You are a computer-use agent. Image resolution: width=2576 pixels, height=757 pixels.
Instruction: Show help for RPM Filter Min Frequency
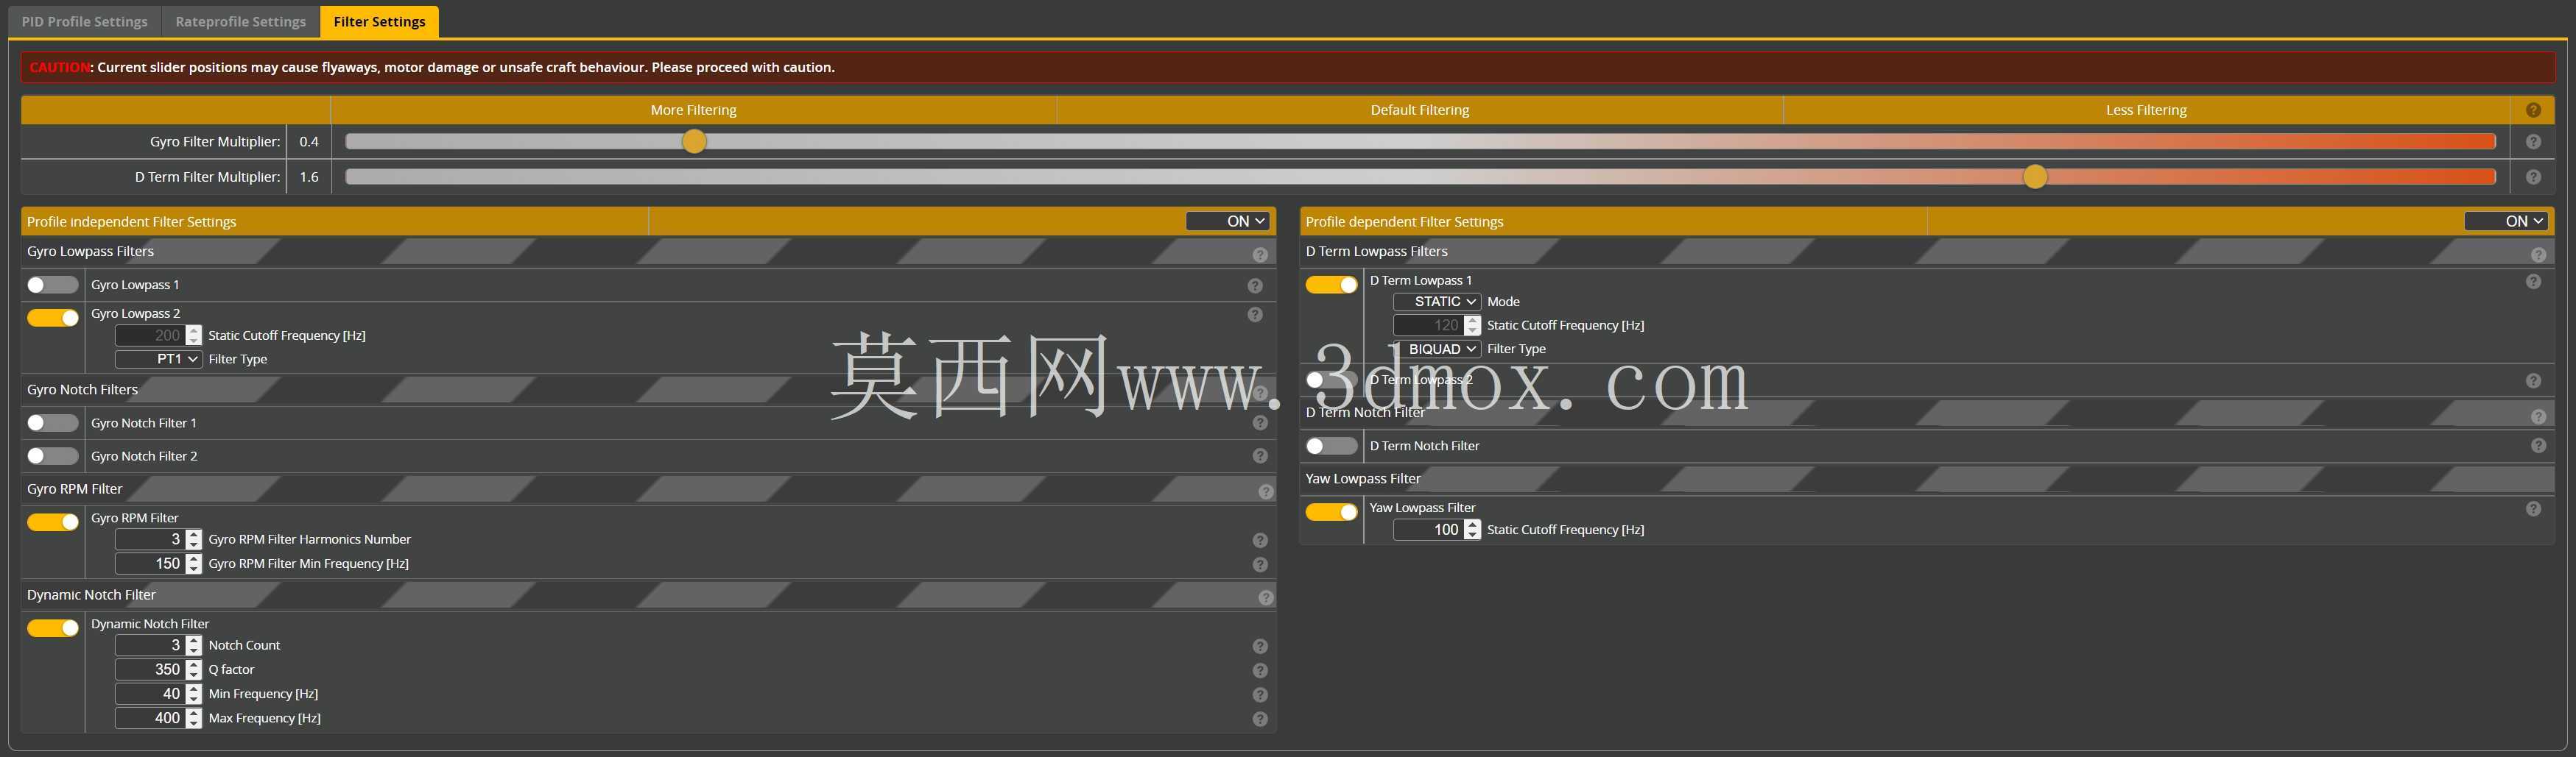[1260, 564]
